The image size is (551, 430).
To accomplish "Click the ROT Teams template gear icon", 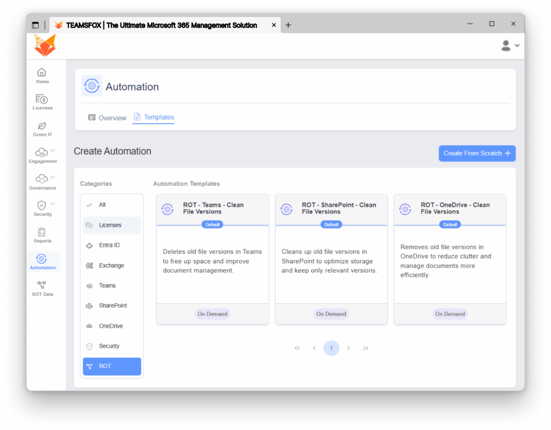I will point(168,209).
